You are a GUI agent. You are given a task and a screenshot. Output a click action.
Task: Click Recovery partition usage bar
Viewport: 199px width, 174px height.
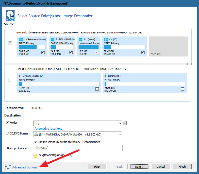32,47
